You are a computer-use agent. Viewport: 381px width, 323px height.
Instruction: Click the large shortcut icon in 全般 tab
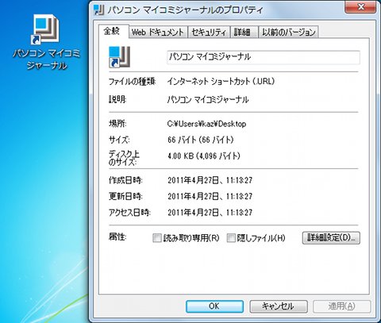(x=120, y=56)
